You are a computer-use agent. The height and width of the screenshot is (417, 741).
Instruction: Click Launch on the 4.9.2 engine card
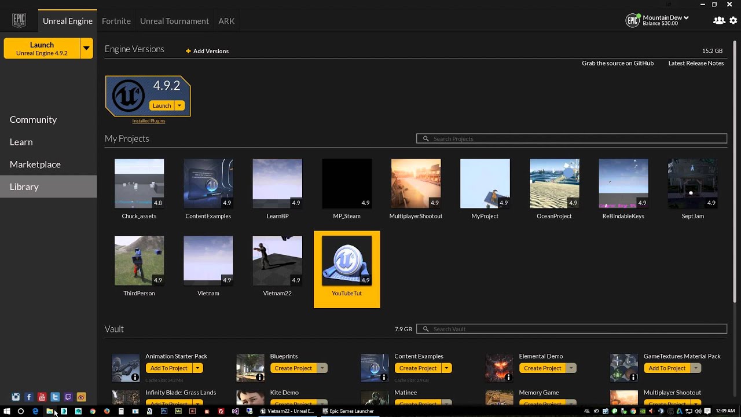click(x=162, y=105)
